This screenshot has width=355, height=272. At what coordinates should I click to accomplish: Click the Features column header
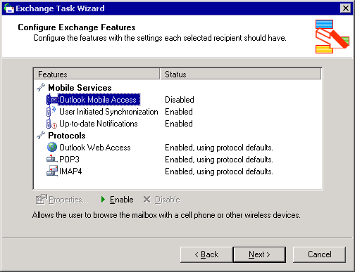coord(96,74)
